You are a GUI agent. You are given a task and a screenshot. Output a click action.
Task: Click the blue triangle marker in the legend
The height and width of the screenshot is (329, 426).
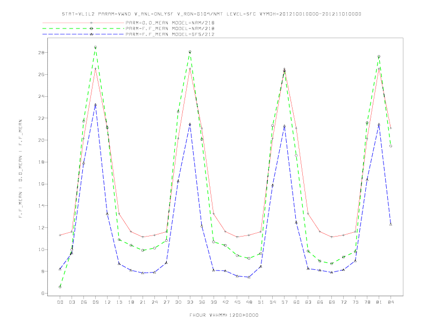(x=91, y=34)
